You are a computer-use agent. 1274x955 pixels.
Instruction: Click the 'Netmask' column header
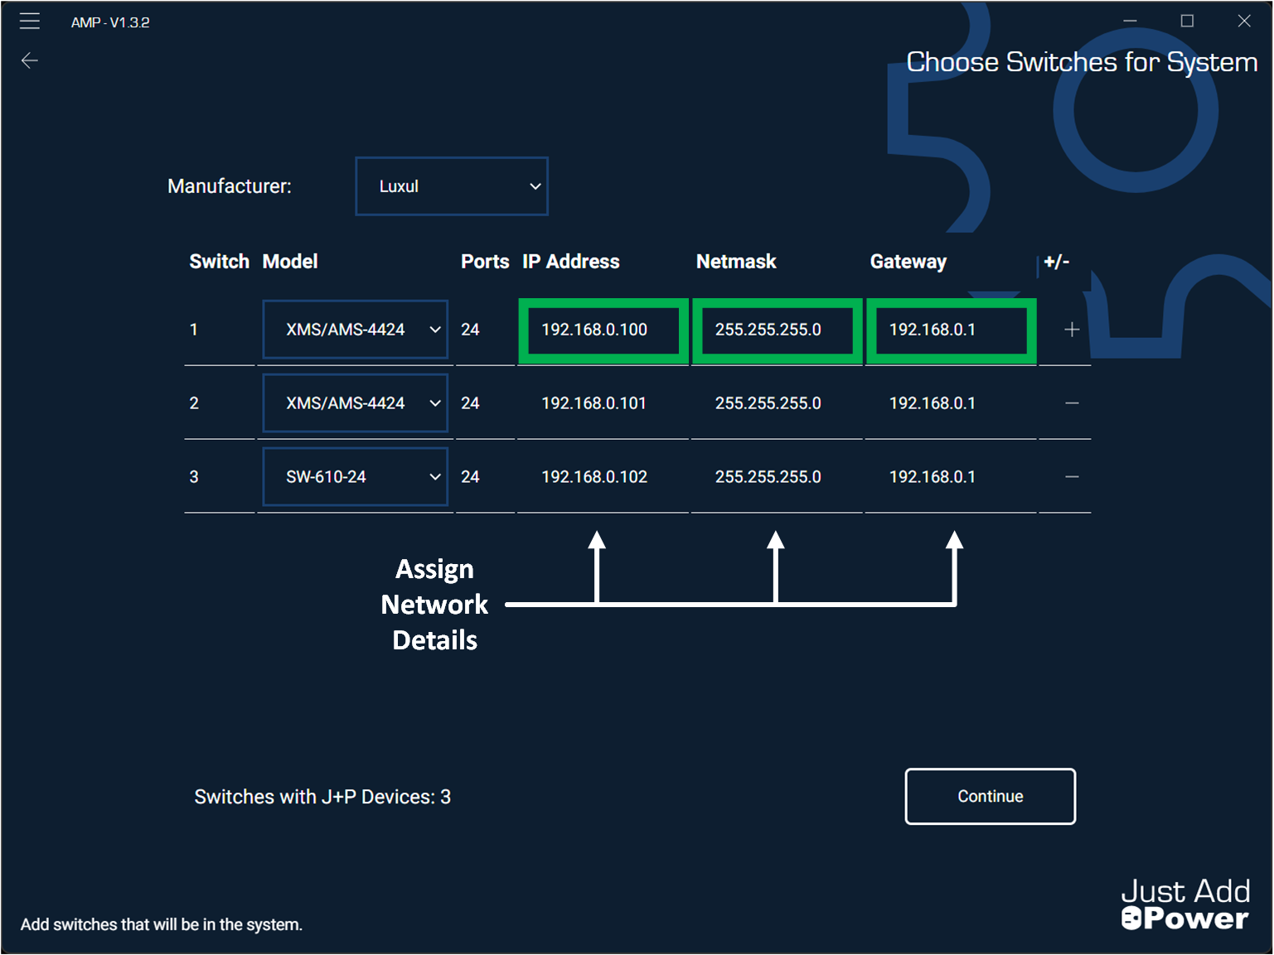pos(736,262)
